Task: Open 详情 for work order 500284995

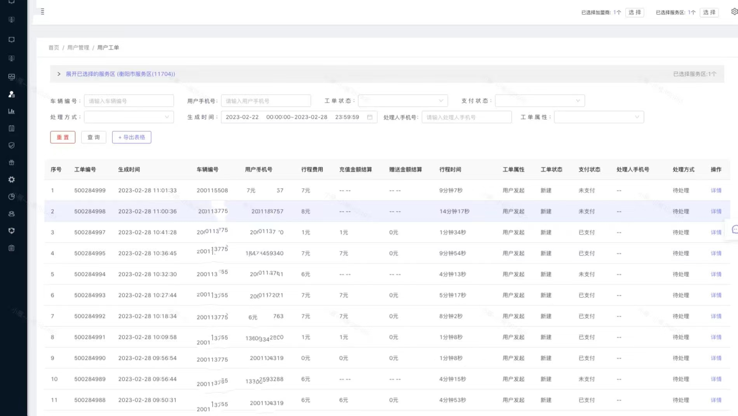Action: pos(716,253)
